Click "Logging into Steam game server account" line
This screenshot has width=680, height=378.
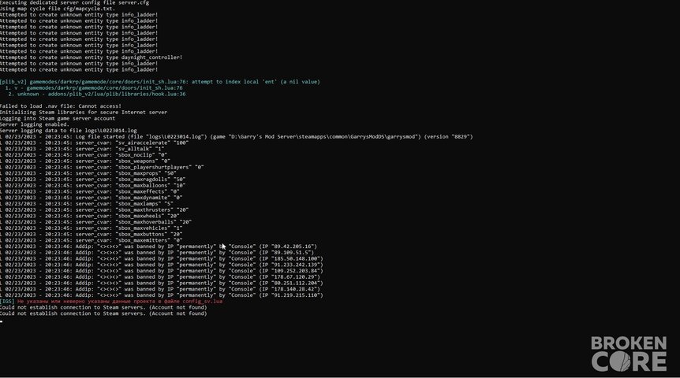click(x=58, y=118)
